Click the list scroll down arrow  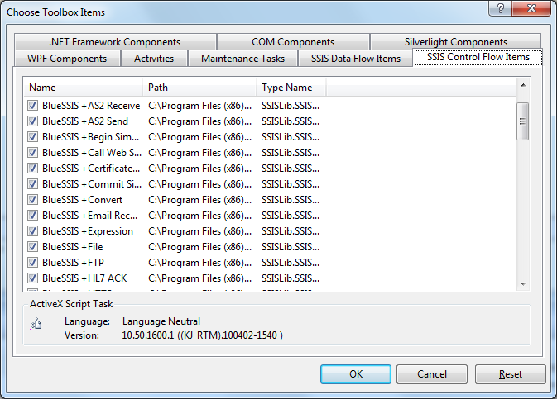coord(523,283)
